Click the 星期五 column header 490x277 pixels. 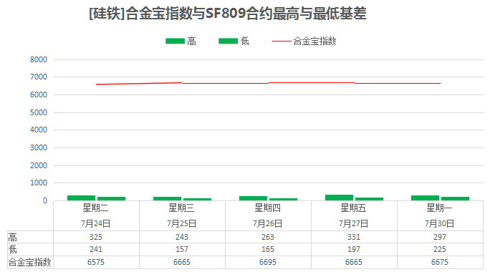(353, 208)
